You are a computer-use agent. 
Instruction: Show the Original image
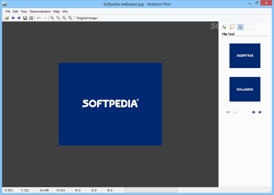click(87, 18)
